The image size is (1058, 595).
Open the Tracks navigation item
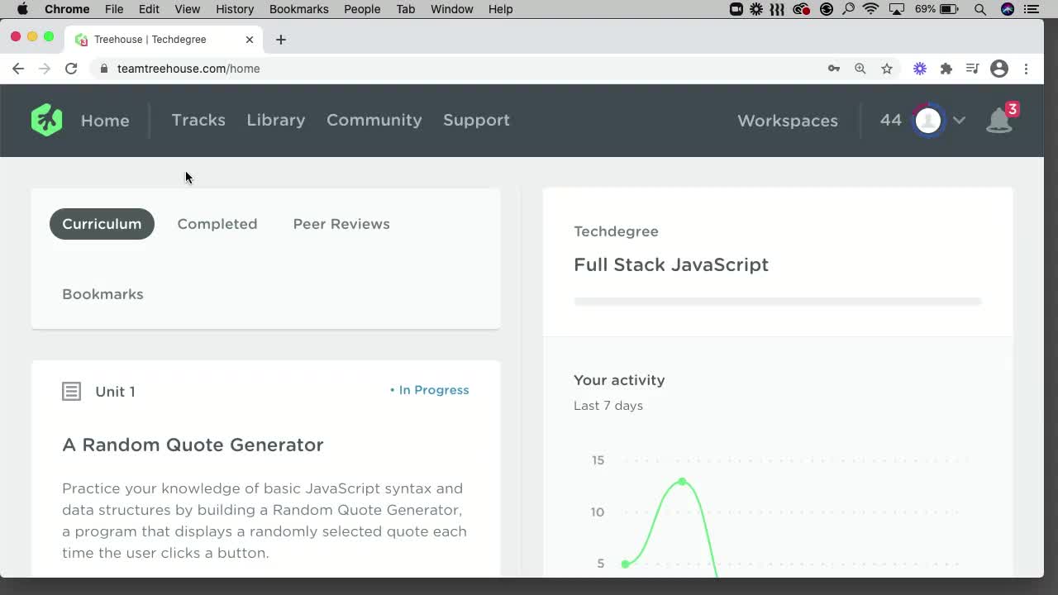click(x=198, y=120)
